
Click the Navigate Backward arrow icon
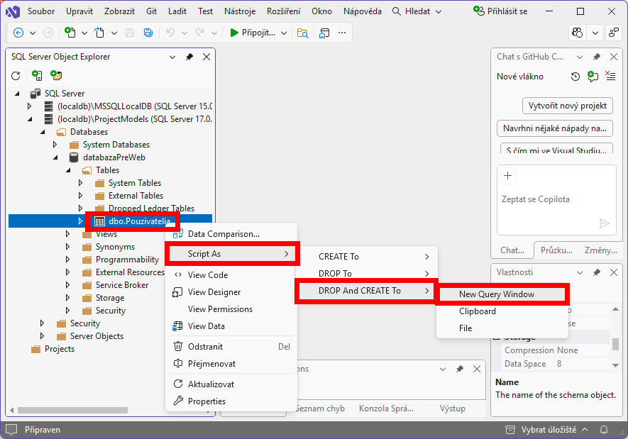(18, 33)
